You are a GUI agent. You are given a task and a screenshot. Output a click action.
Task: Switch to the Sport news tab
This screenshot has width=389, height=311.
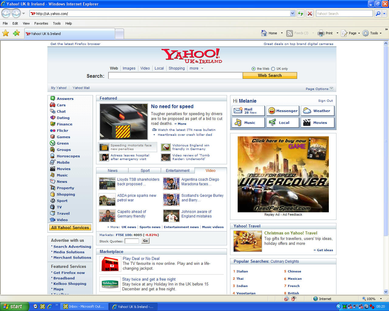pyautogui.click(x=145, y=171)
